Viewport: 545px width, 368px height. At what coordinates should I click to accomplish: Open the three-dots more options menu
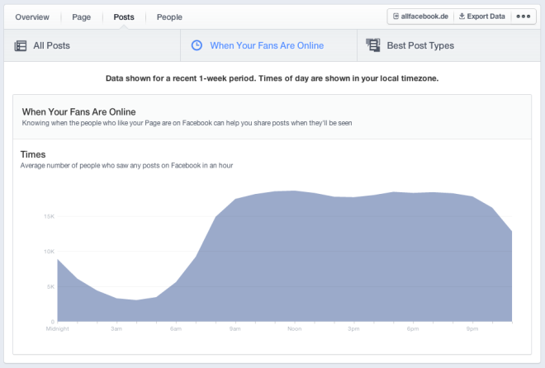tap(524, 17)
